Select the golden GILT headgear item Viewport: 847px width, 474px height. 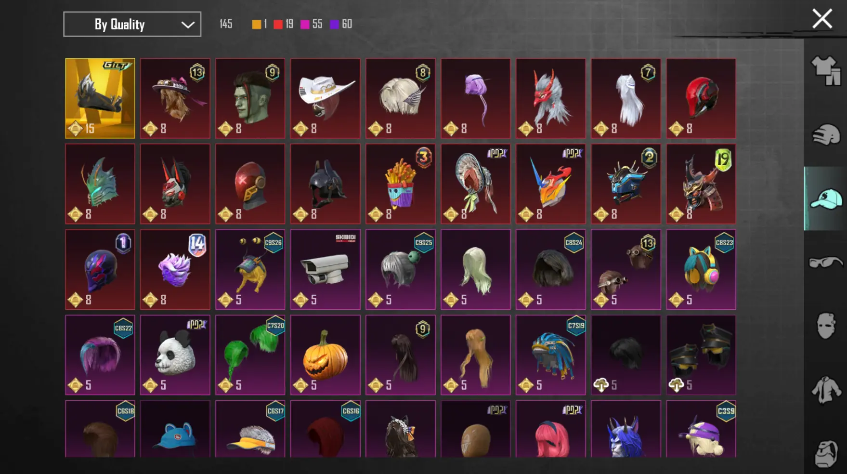(100, 98)
